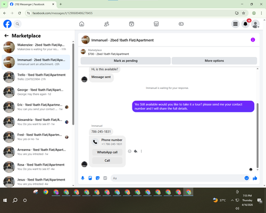Open the purple conversation information icon
Screen dimensions: 266x213
coord(253,40)
